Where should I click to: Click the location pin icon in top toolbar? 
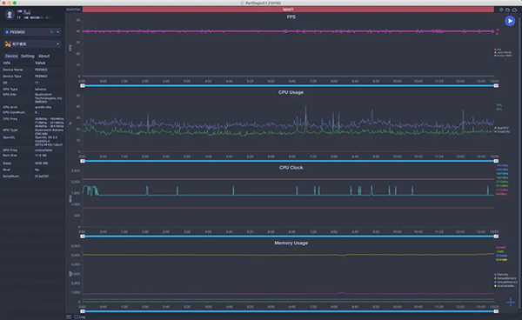click(501, 10)
